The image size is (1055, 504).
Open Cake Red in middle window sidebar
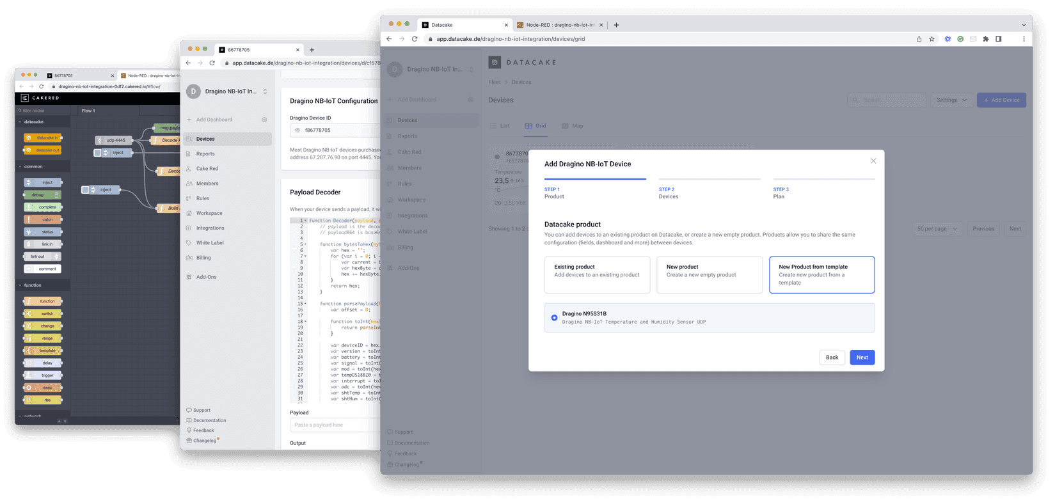(x=228, y=169)
